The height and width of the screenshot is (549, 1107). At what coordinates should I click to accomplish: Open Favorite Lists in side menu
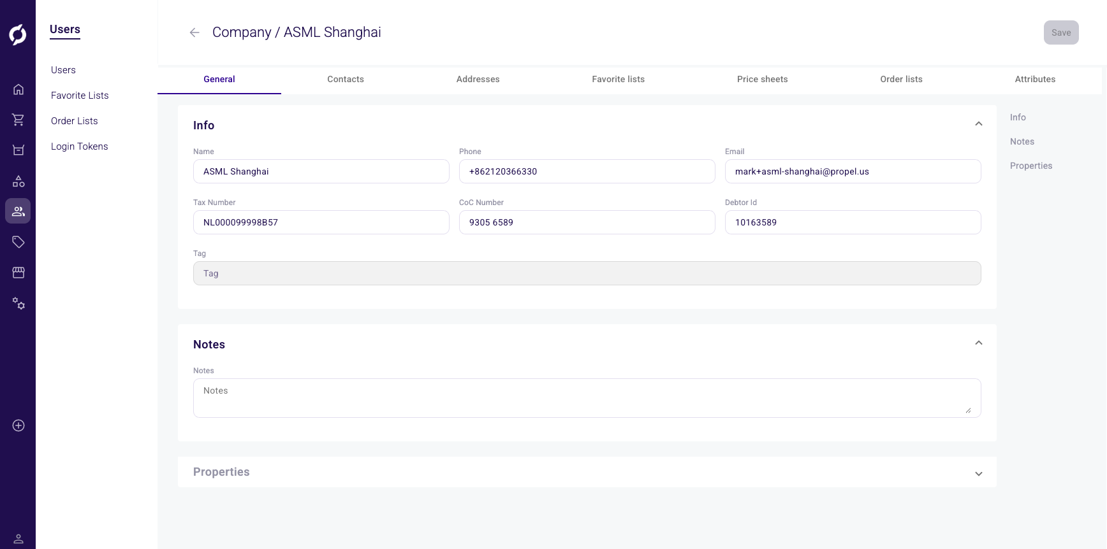point(80,96)
